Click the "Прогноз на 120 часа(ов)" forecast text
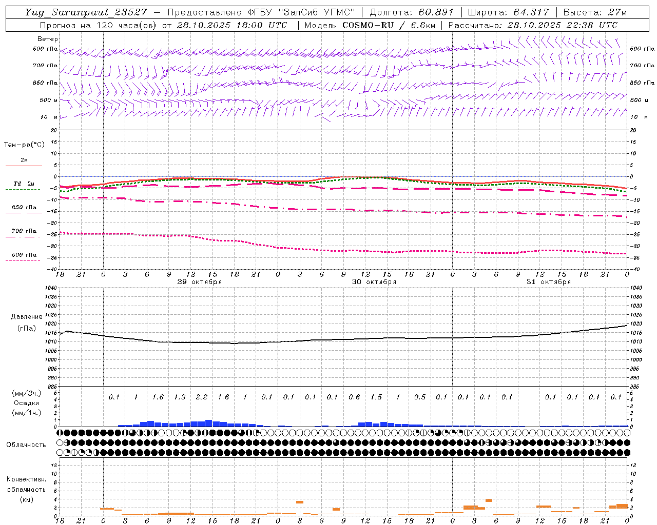657x525 pixels. coord(98,25)
